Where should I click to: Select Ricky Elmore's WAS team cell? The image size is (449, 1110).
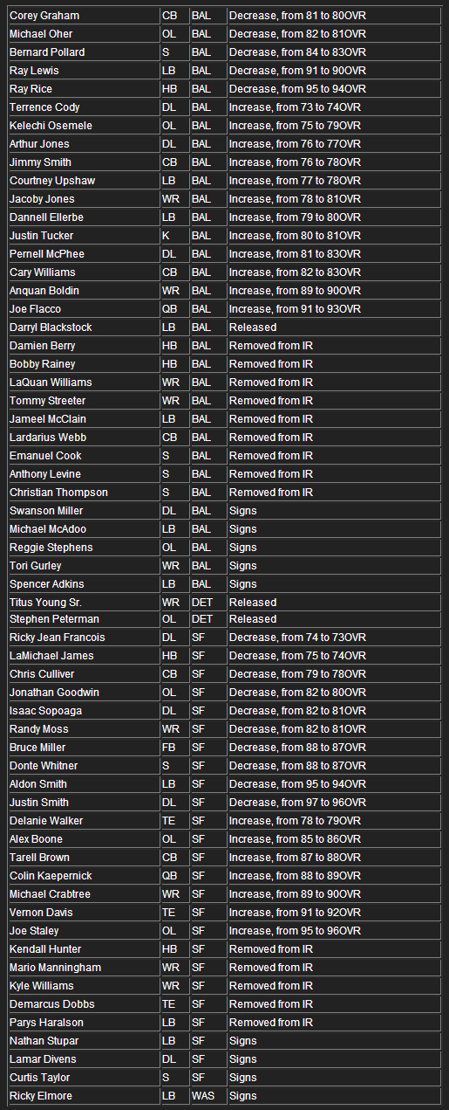tap(207, 1096)
